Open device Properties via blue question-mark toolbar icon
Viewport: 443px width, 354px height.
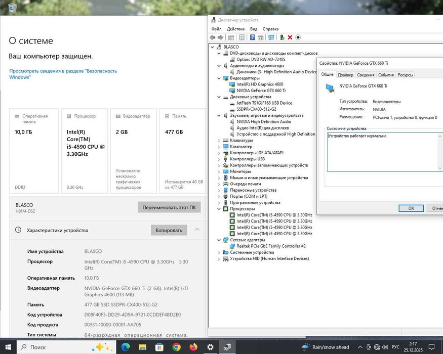(x=253, y=37)
